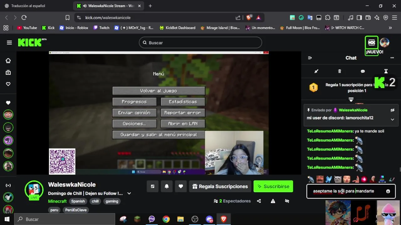Open the Minecraft category link
401x225 pixels.
(57, 201)
